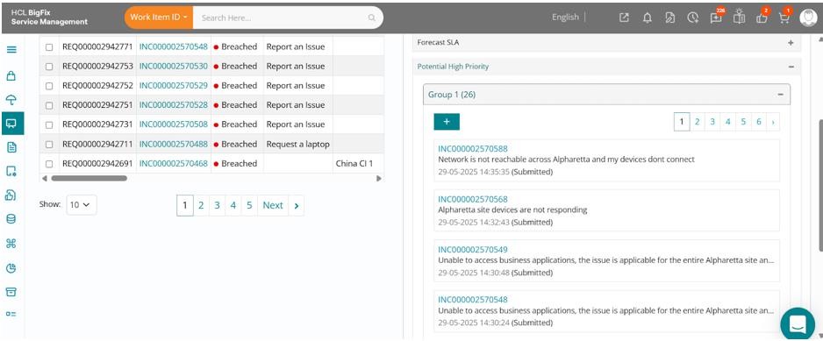
Task: Tick the checkbox for REQ000002942711 row
Action: [x=49, y=145]
